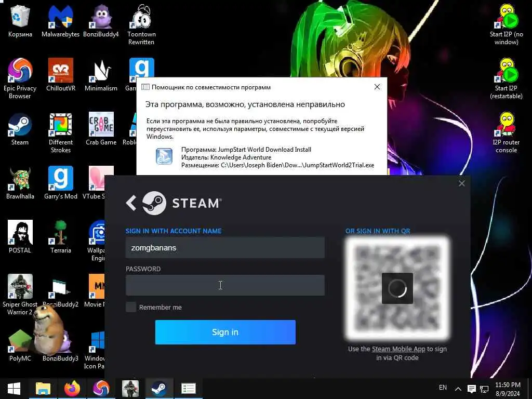Image resolution: width=532 pixels, height=399 pixels.
Task: Click the Start I2P (no window) icon
Action: (x=506, y=25)
